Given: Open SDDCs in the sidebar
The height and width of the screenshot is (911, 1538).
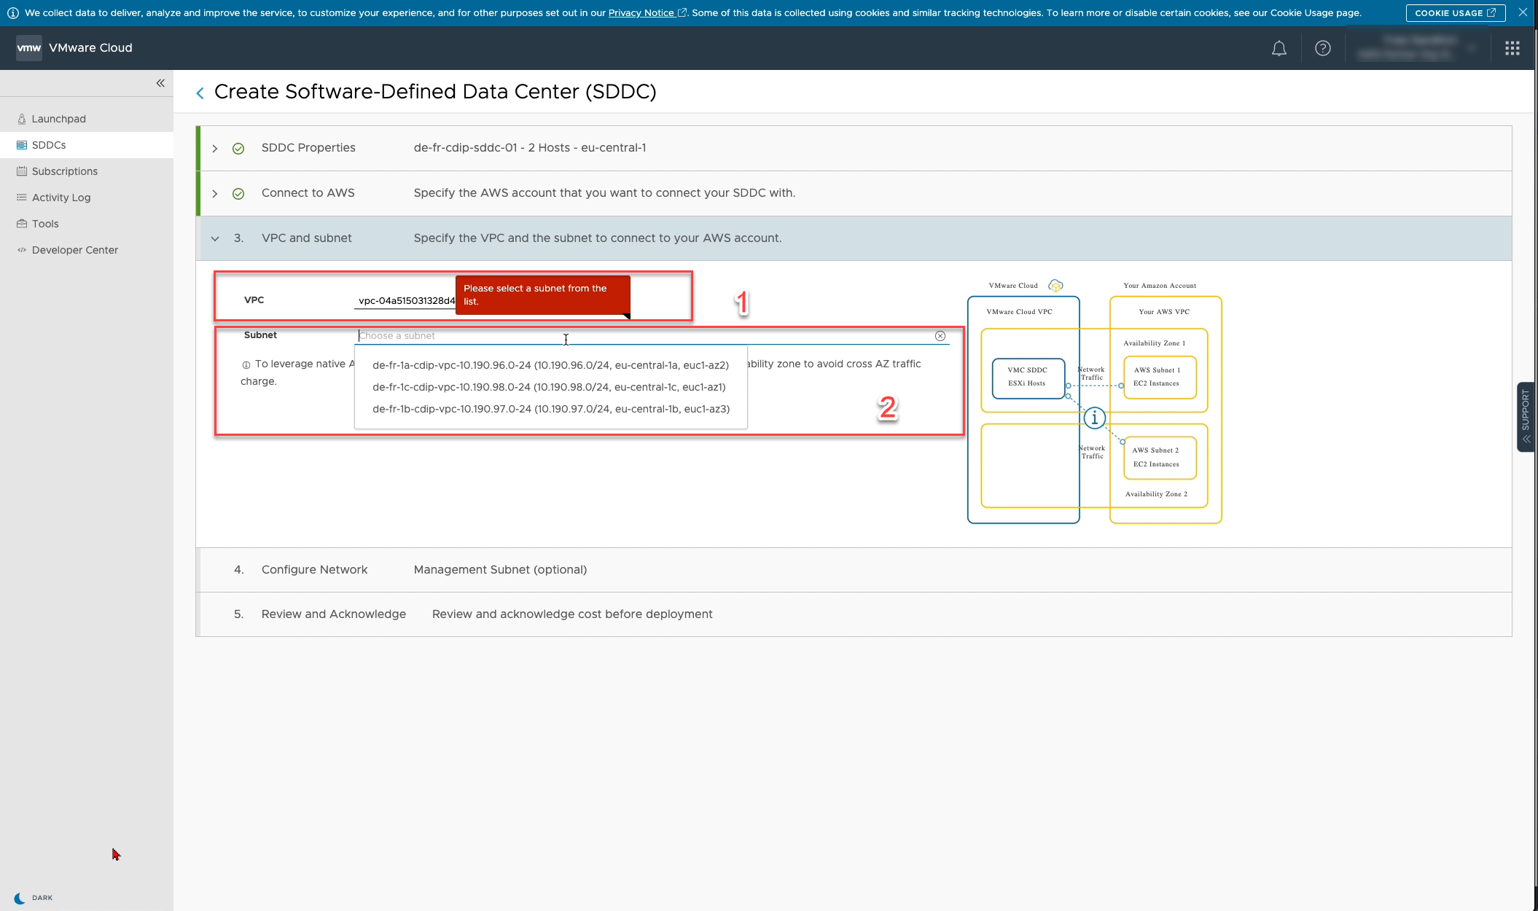Looking at the screenshot, I should (x=87, y=145).
